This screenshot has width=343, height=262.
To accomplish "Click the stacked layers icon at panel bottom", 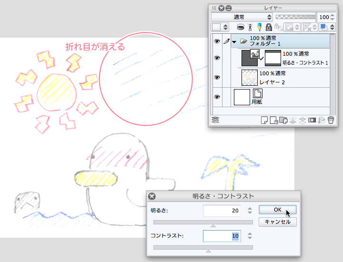I will (215, 120).
